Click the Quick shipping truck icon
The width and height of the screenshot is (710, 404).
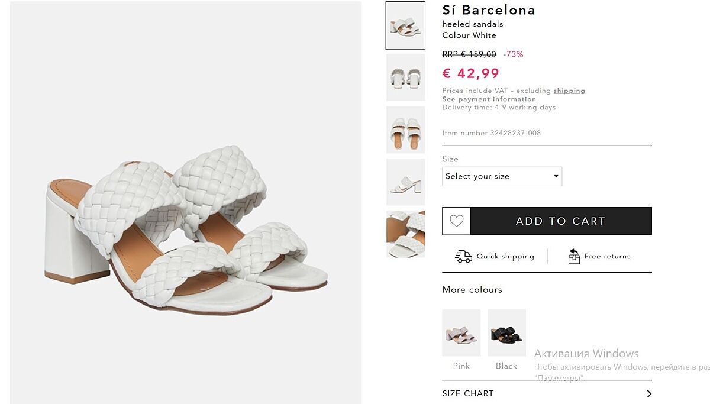pyautogui.click(x=463, y=256)
